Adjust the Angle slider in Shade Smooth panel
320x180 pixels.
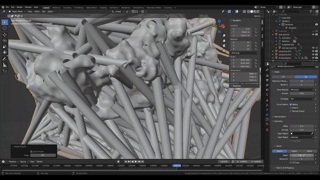coord(43,155)
